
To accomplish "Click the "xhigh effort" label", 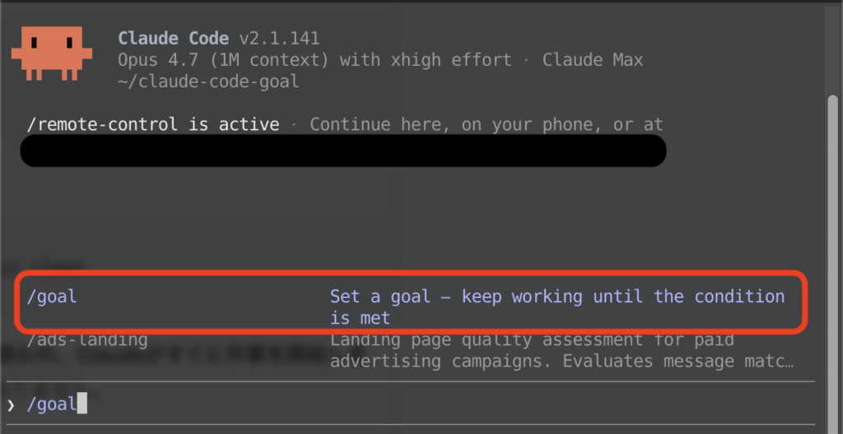I will [451, 60].
